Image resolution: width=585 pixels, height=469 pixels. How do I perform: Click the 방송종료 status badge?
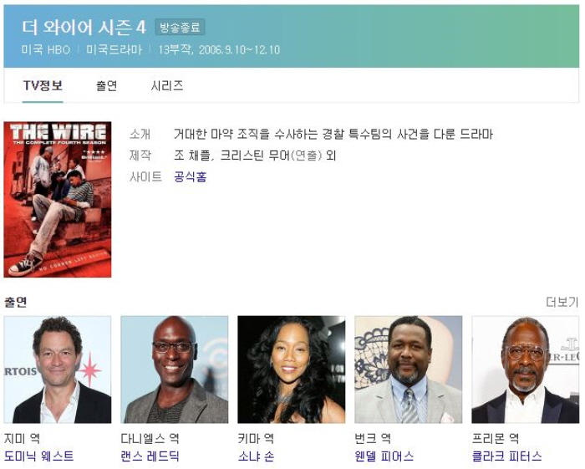[180, 28]
